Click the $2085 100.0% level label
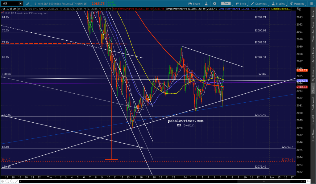316x184 pixels. click(262, 74)
